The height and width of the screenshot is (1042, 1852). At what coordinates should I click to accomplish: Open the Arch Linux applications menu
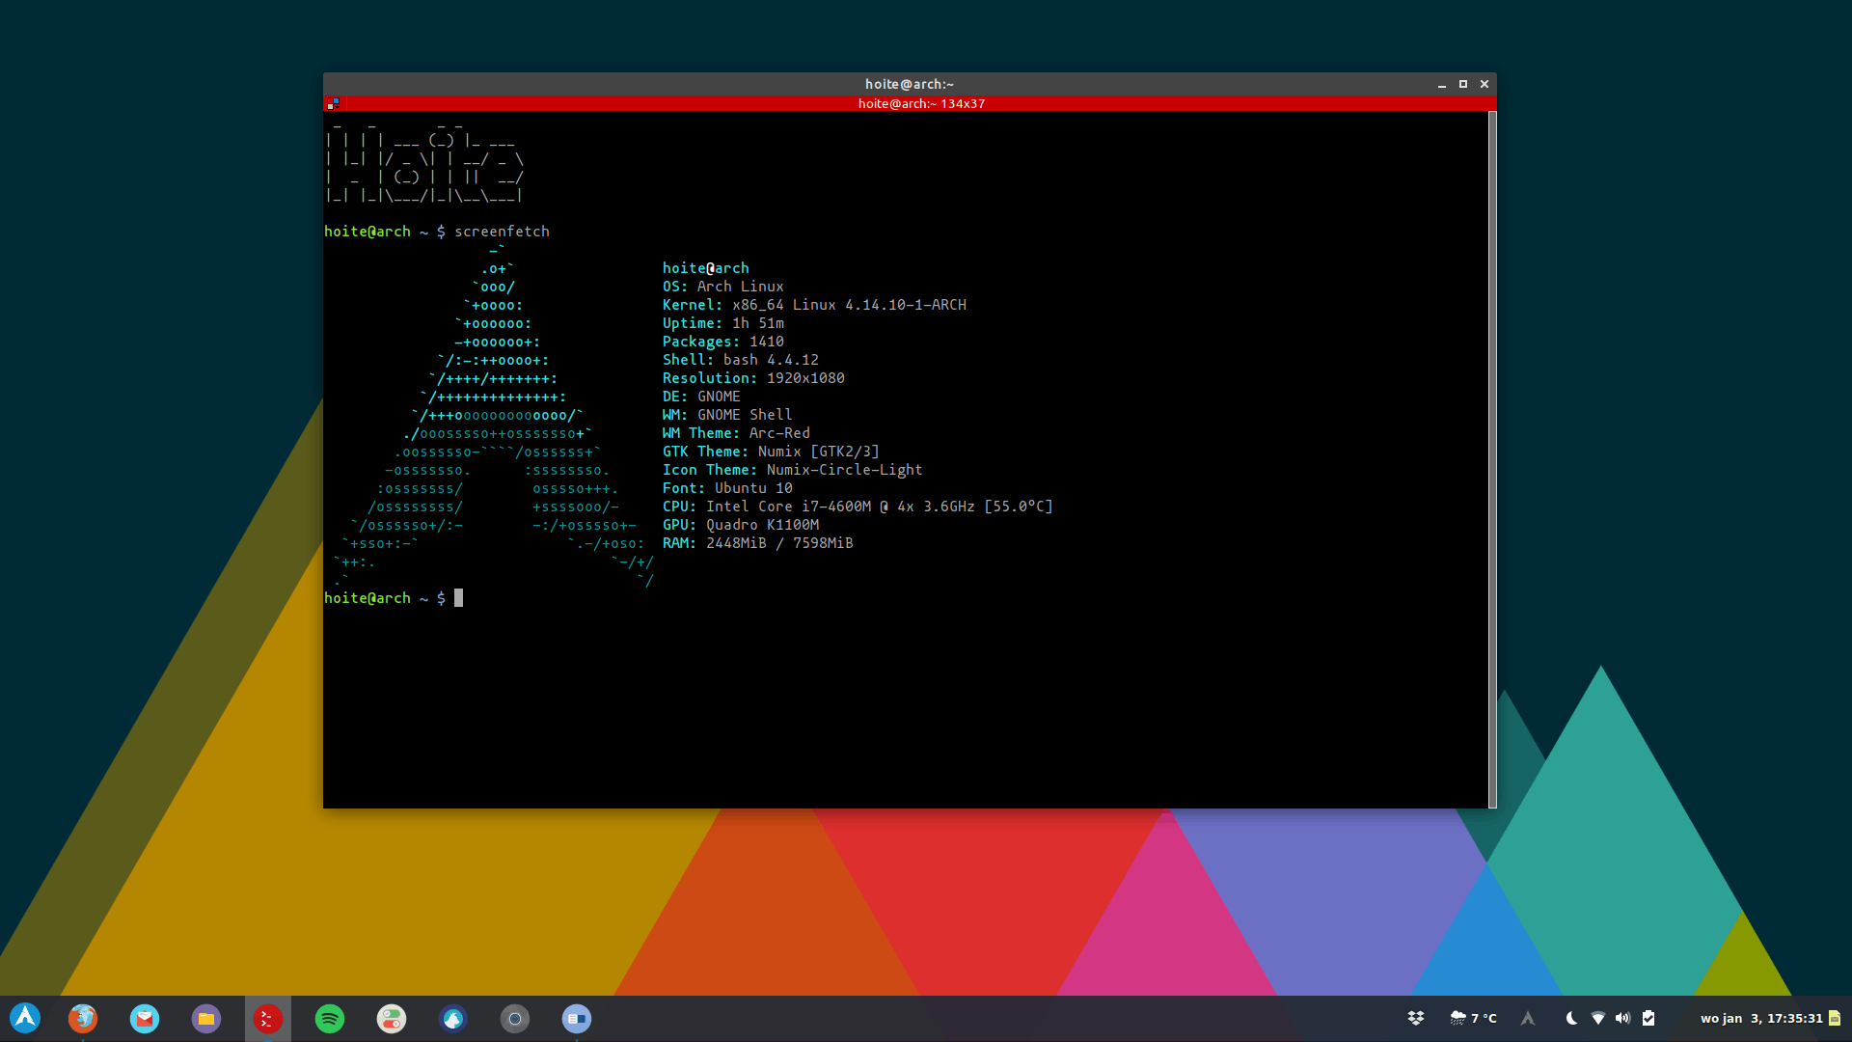coord(25,1018)
